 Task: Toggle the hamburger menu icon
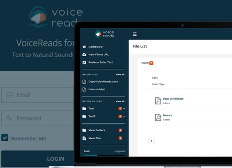135,34
